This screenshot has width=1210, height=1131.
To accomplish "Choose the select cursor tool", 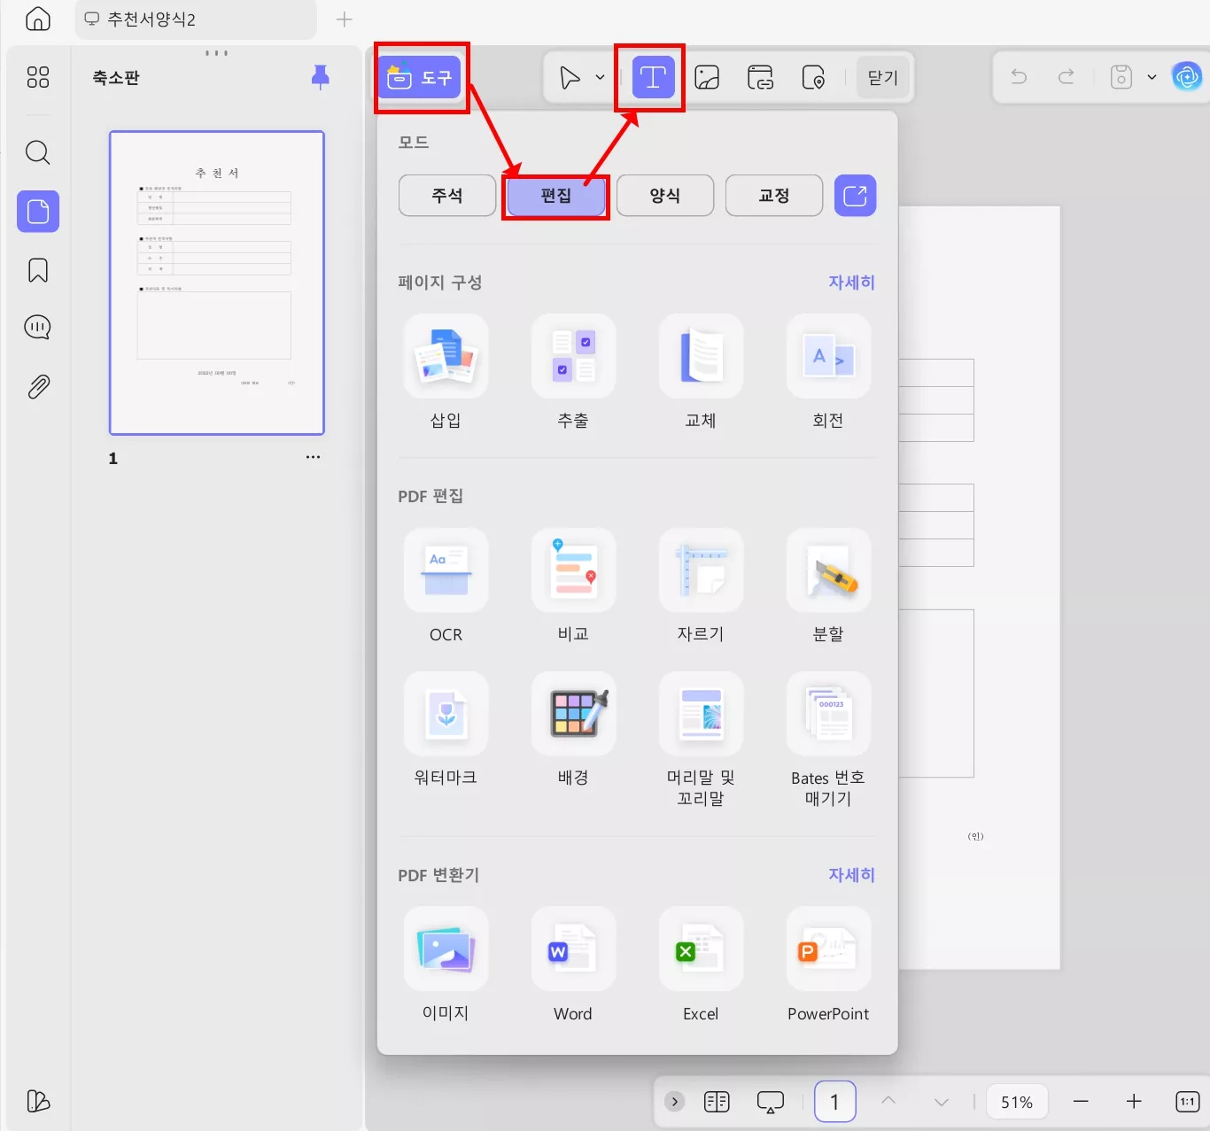I will tap(570, 78).
